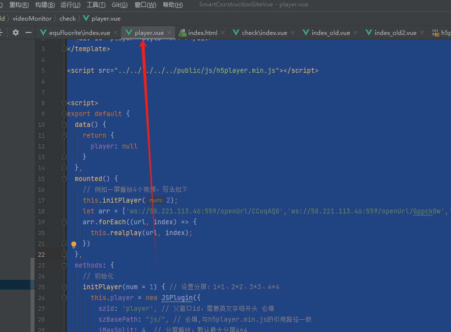Close the player.vue tab
451x332 pixels.
pyautogui.click(x=169, y=32)
